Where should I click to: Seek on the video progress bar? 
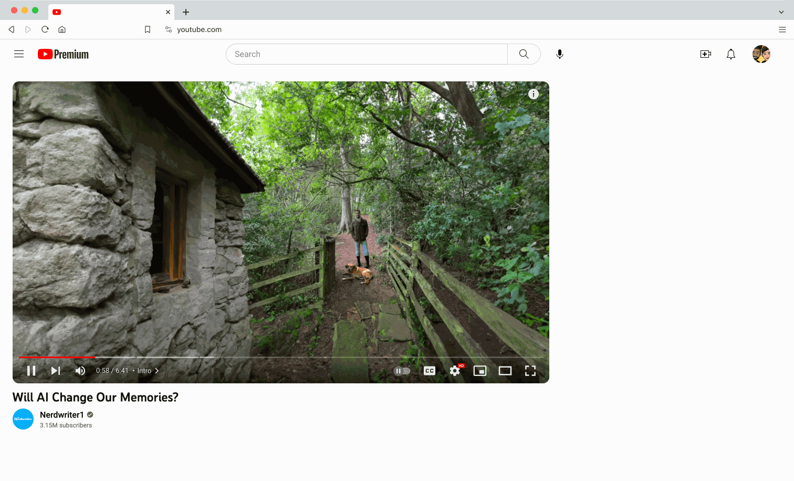(281, 357)
